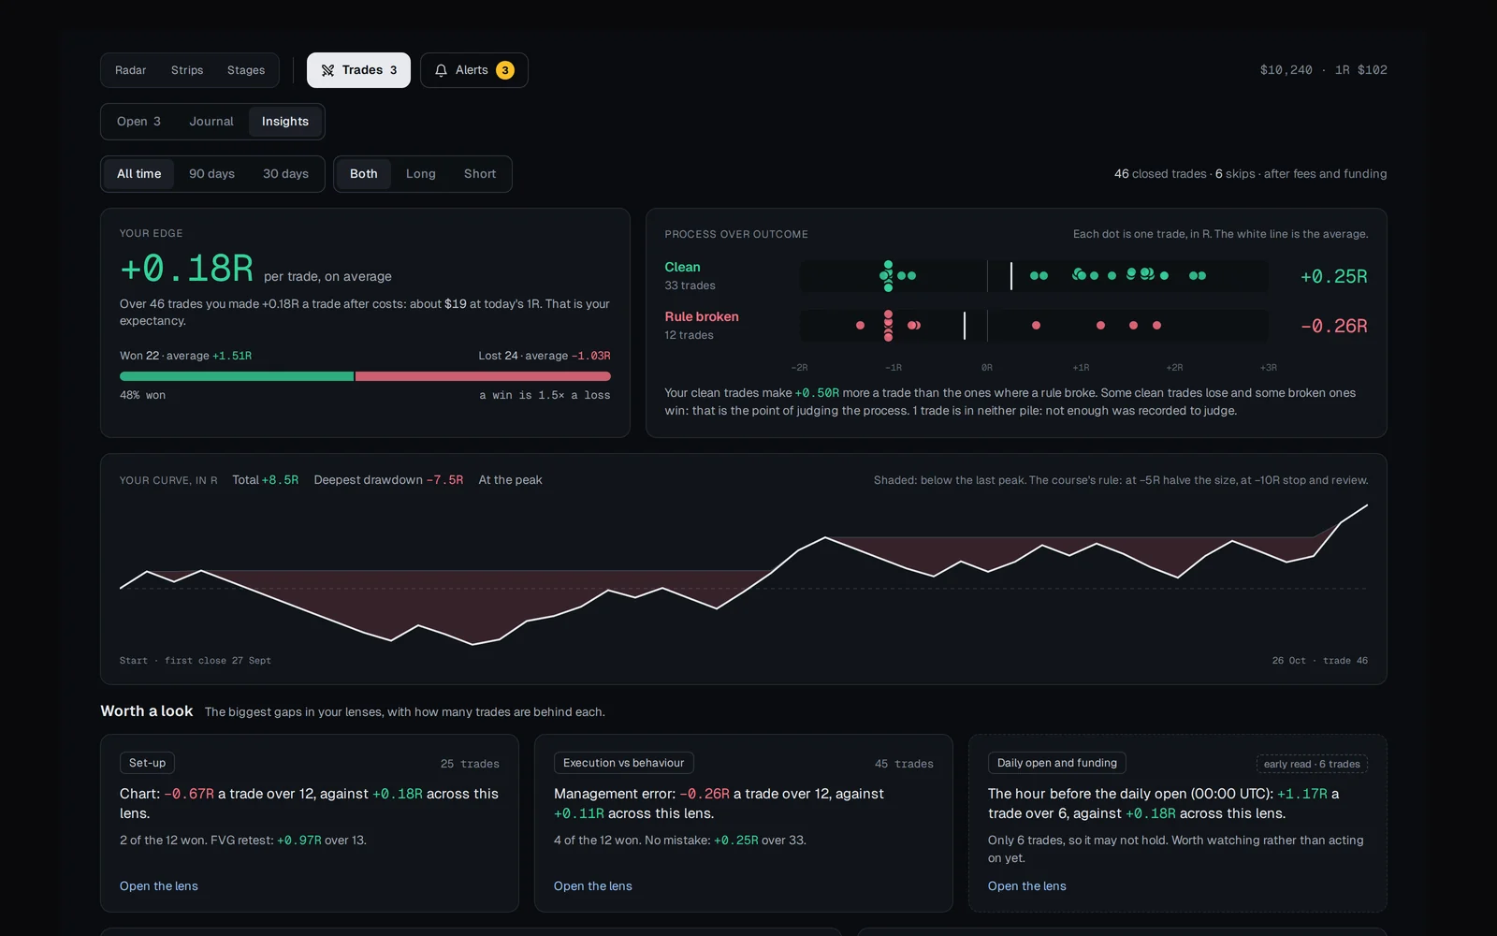Click the bell icon in Alerts
The width and height of the screenshot is (1497, 936).
coord(441,70)
